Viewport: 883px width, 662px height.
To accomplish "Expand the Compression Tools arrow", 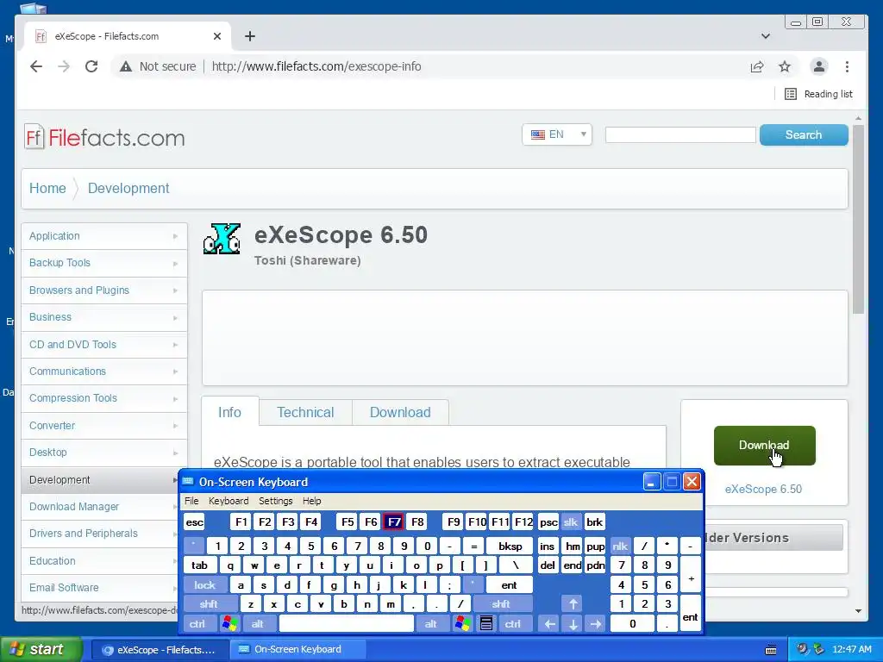I will pos(175,398).
